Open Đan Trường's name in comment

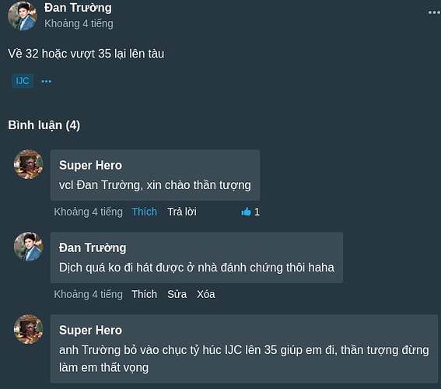click(x=93, y=248)
